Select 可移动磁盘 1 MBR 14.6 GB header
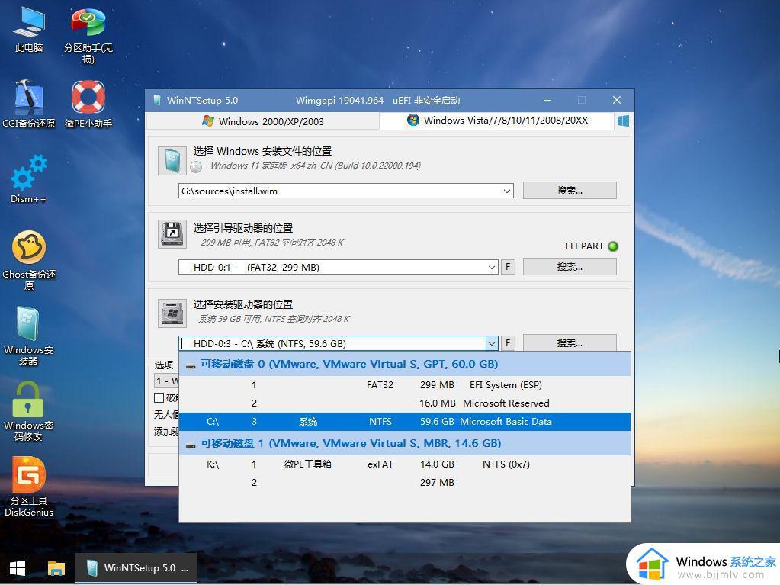This screenshot has height=585, width=780. coord(405,443)
